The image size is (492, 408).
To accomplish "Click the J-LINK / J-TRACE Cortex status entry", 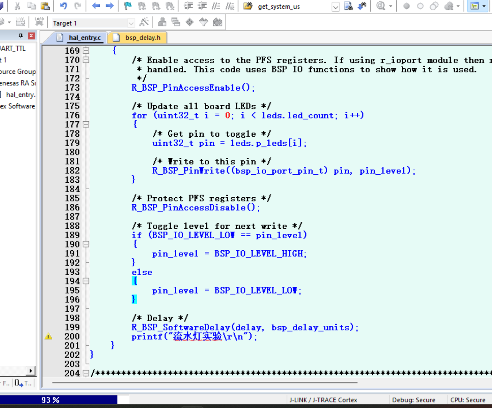I will 323,400.
